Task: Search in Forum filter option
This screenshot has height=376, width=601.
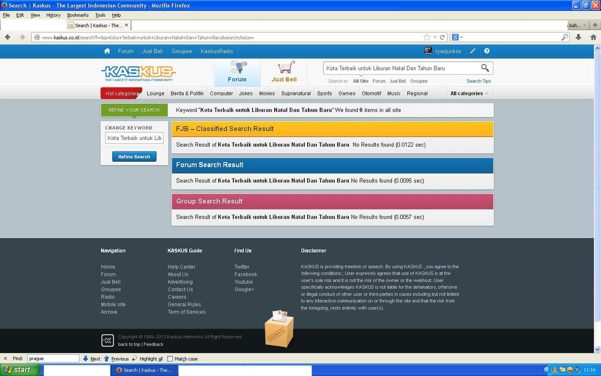Action: pyautogui.click(x=379, y=81)
